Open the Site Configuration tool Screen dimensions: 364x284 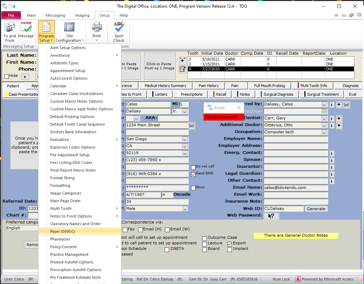(69, 31)
